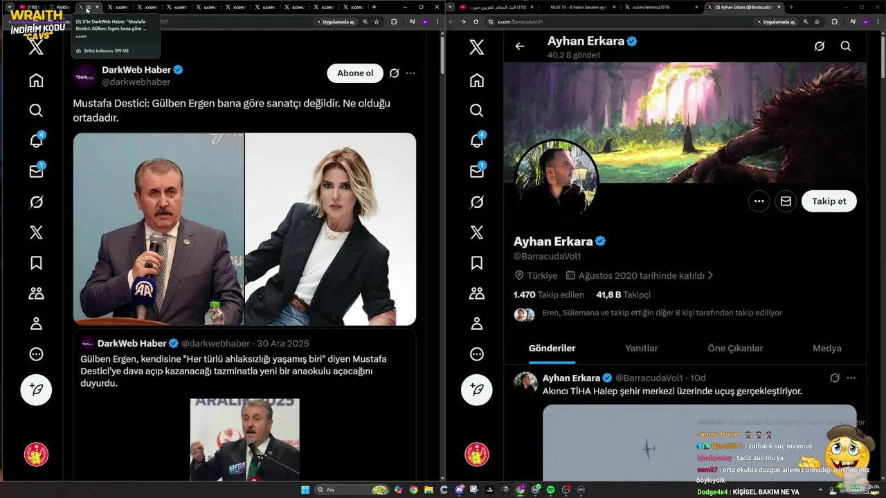Open Profile icon in right window sidebar
This screenshot has width=886, height=498.
click(x=476, y=324)
